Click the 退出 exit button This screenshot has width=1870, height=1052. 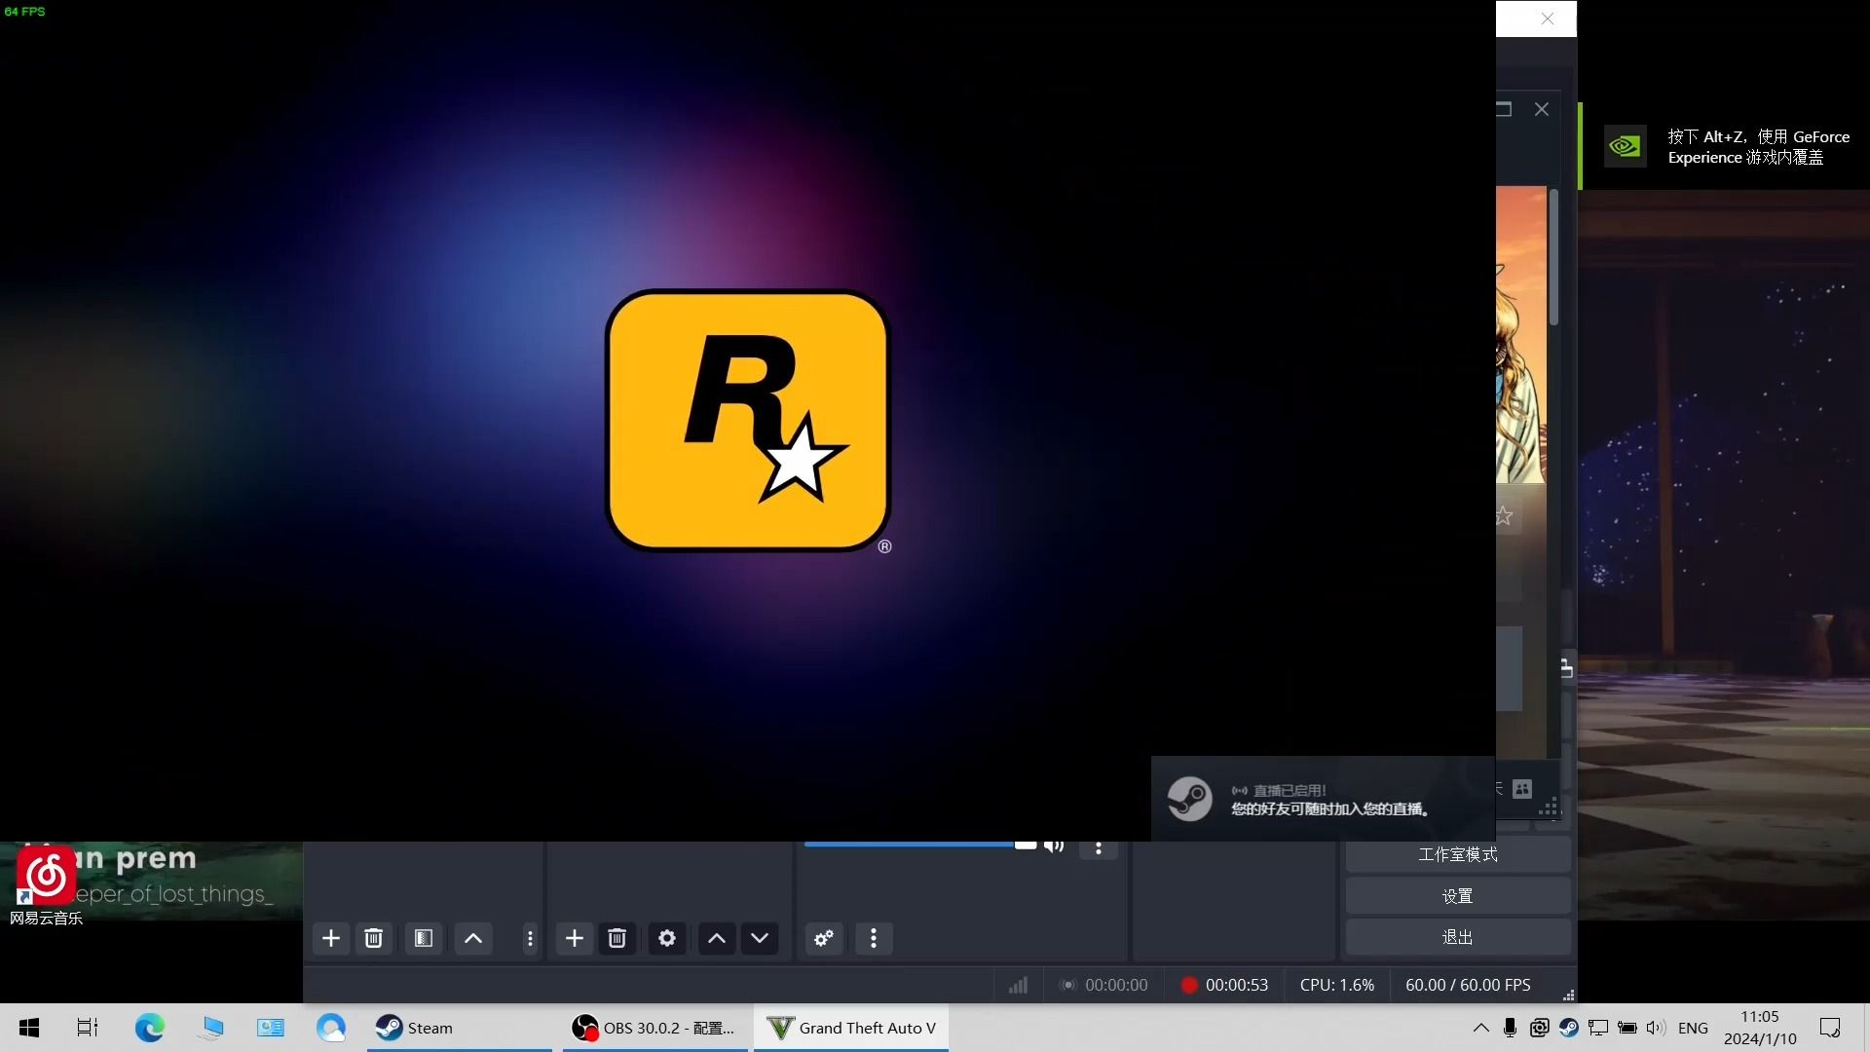(x=1457, y=937)
